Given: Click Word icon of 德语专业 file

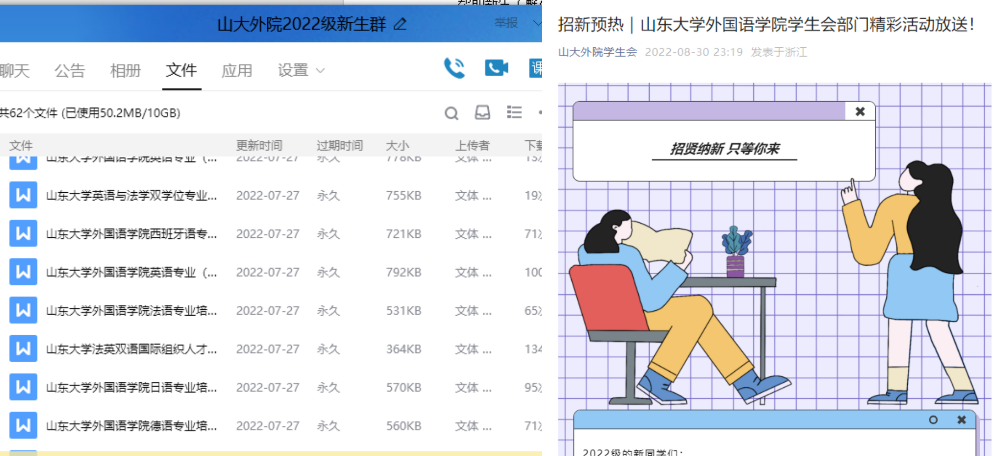Looking at the screenshot, I should [x=23, y=425].
